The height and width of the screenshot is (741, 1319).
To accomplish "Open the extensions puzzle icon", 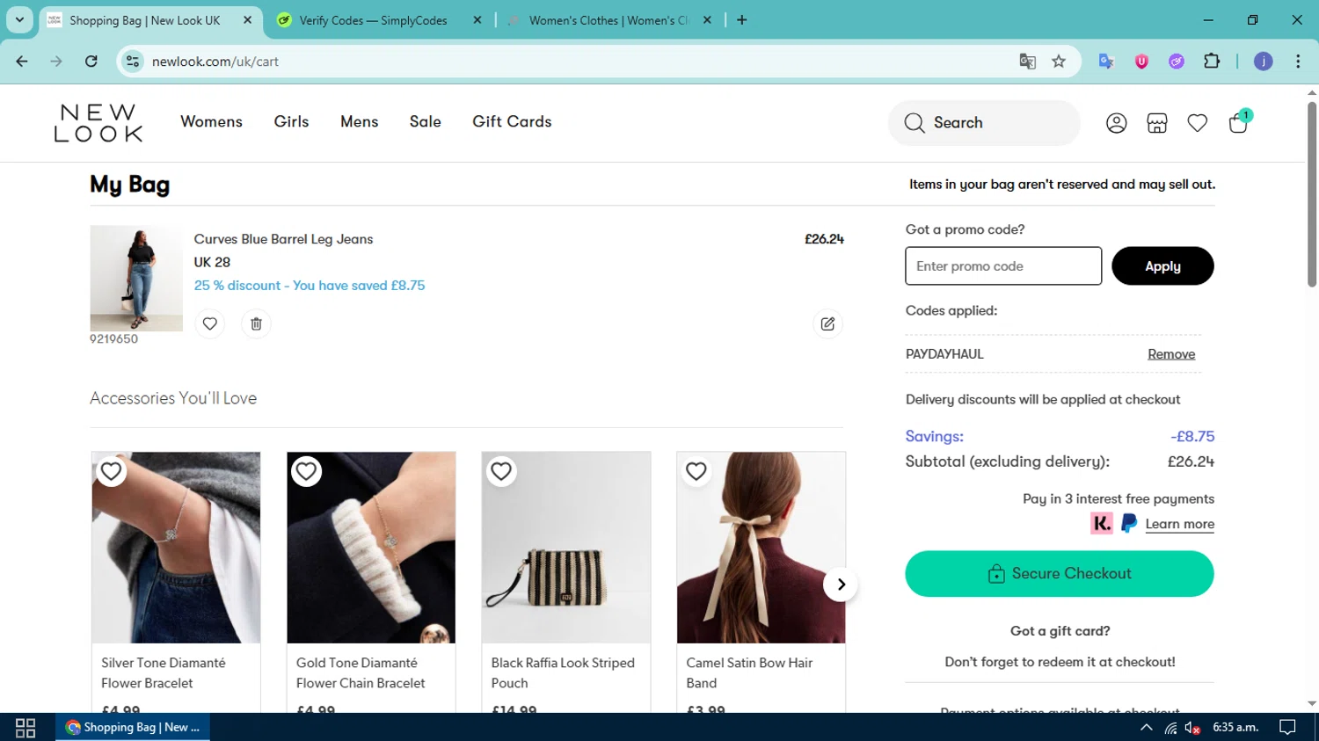I will pos(1212,61).
